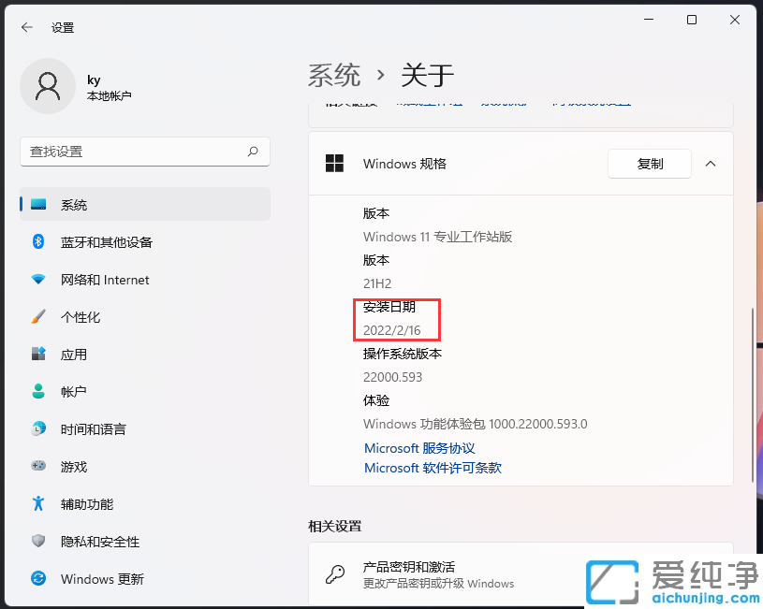Click the back arrow at top left
Screen dimensions: 763x609
[x=26, y=27]
